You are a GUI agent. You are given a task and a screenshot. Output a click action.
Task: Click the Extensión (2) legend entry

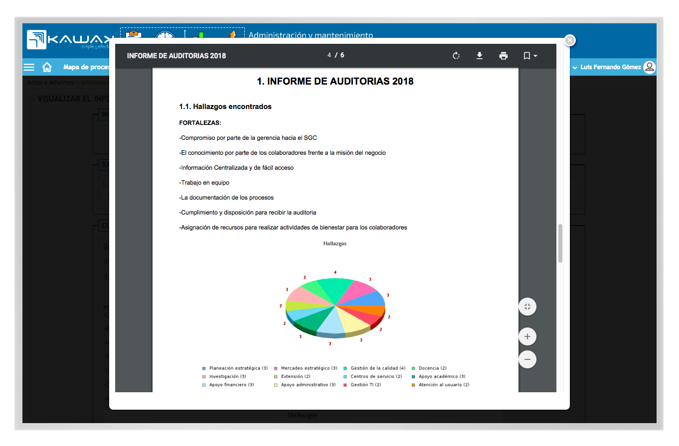click(x=292, y=376)
